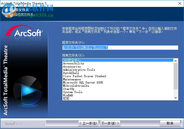Close the ArcSoft TotalMedia Theatre 5 installer window
Screen dimensions: 184x129
(x=180, y=3)
